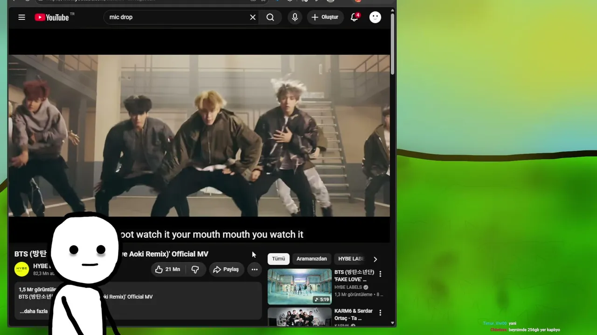Screen dimensions: 597x335
Task: Show more filter chips with the arrow
Action: click(375, 259)
